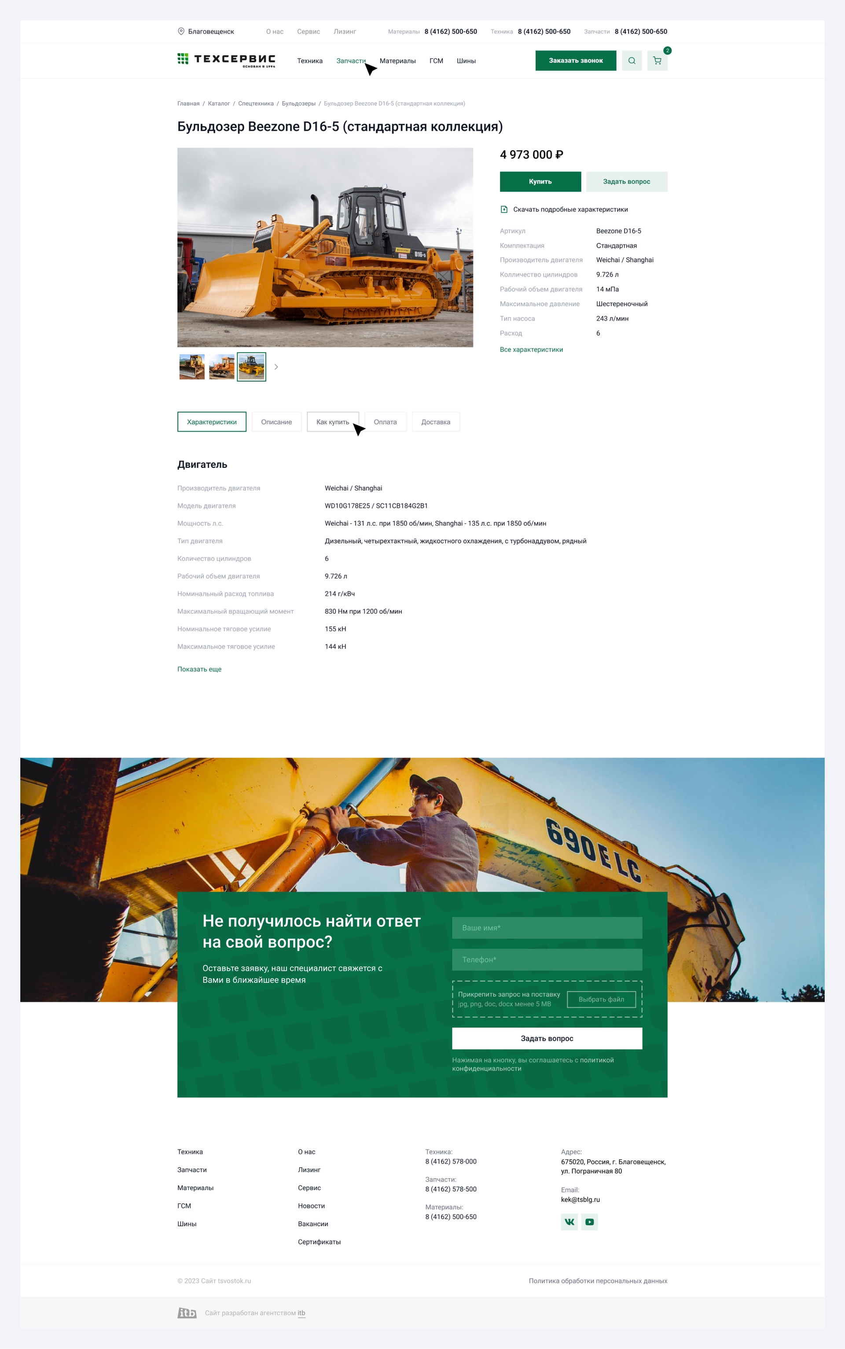This screenshot has height=1349, width=845.
Task: Go to Главная breadcrumb
Action: (188, 103)
